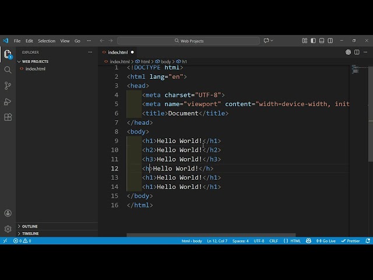Open errors and warnings count in status bar
Image resolution: width=373 pixels, height=280 pixels.
click(22, 241)
